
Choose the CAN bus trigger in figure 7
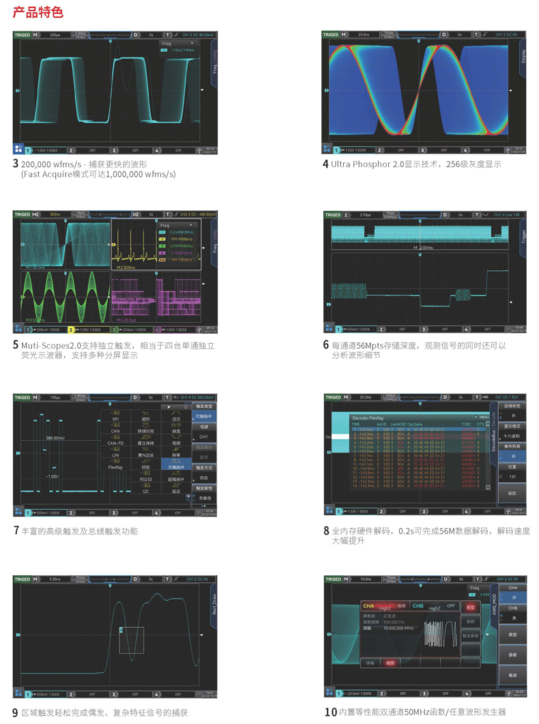pyautogui.click(x=116, y=428)
